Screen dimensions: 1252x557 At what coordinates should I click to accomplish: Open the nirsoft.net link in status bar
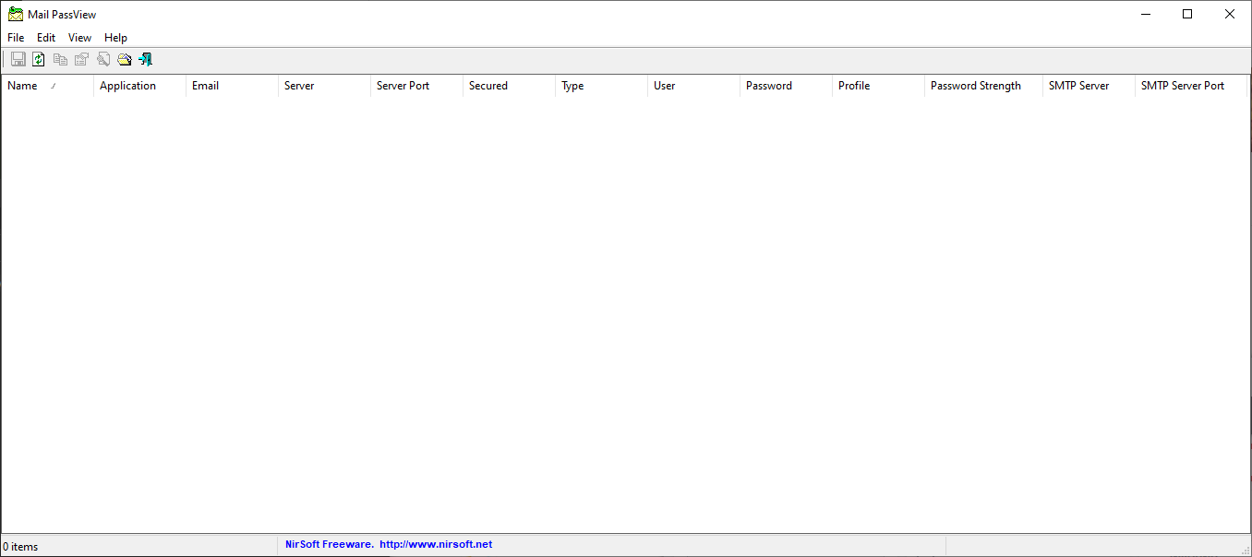tap(436, 545)
